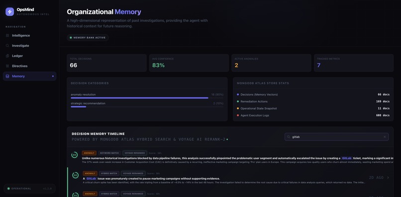This screenshot has width=401, height=197.
Task: Open the Tracked Metrics card showing 7
Action: (x=354, y=63)
